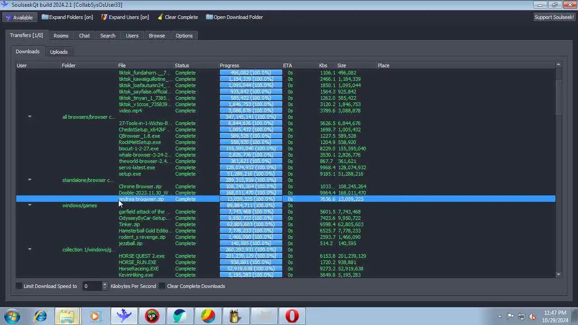The height and width of the screenshot is (325, 578).
Task: Select the file servo-latest.exe
Action: [x=137, y=167]
